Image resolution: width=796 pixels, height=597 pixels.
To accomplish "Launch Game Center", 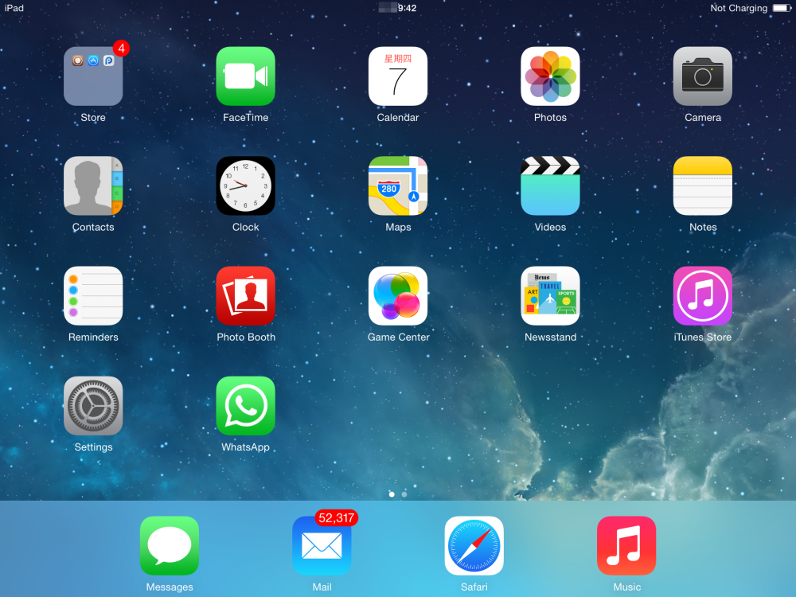I will [x=398, y=296].
